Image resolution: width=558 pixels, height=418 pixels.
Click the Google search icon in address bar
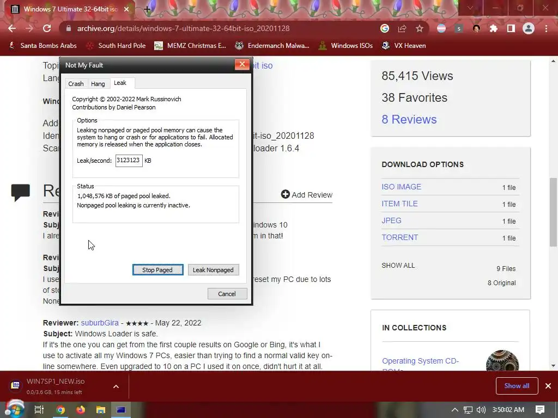384,28
